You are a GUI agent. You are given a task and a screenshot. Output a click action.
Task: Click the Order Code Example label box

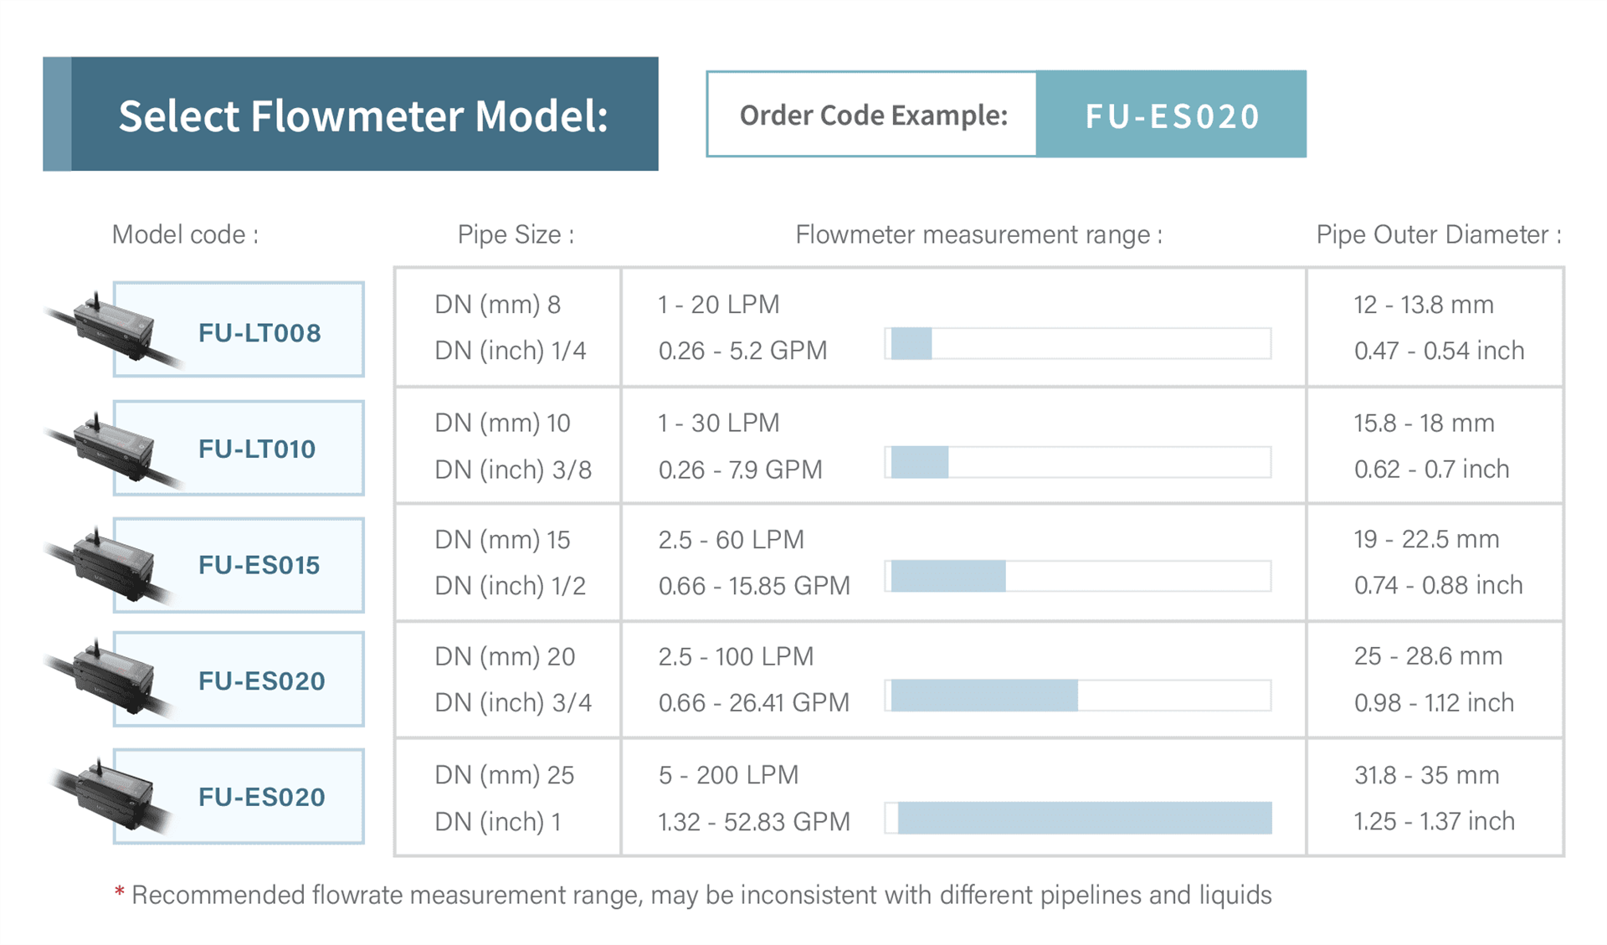point(872,115)
